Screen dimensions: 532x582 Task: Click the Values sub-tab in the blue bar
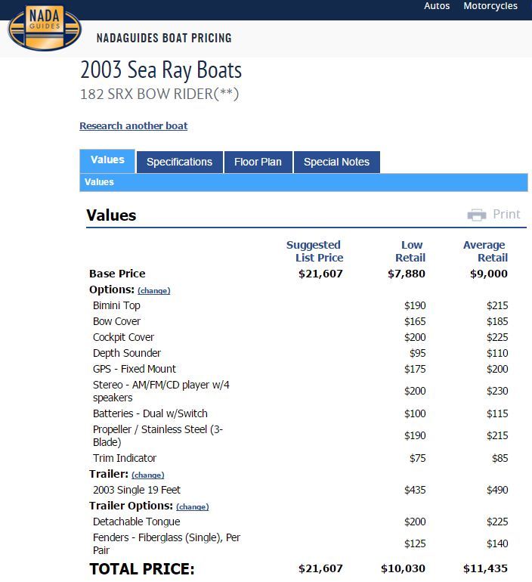[x=99, y=182]
